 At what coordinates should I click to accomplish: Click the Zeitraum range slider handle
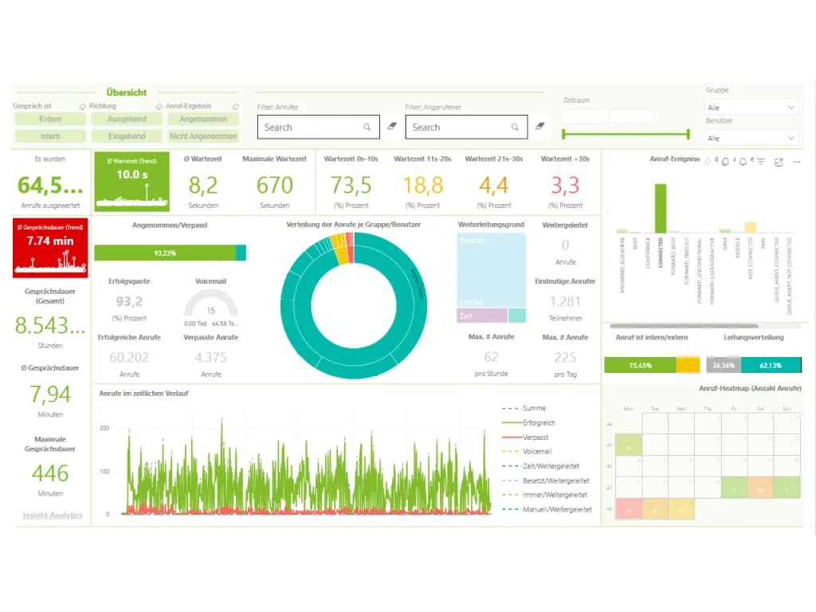pos(562,133)
